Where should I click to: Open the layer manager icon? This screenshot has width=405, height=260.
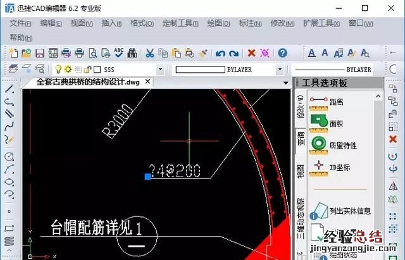13,69
